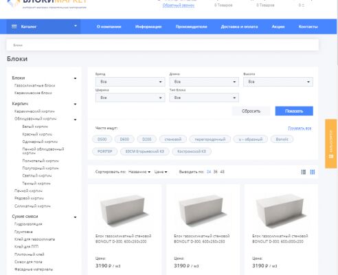Open the Акции menu item
Screen dimensions: 338x275
pos(278,27)
